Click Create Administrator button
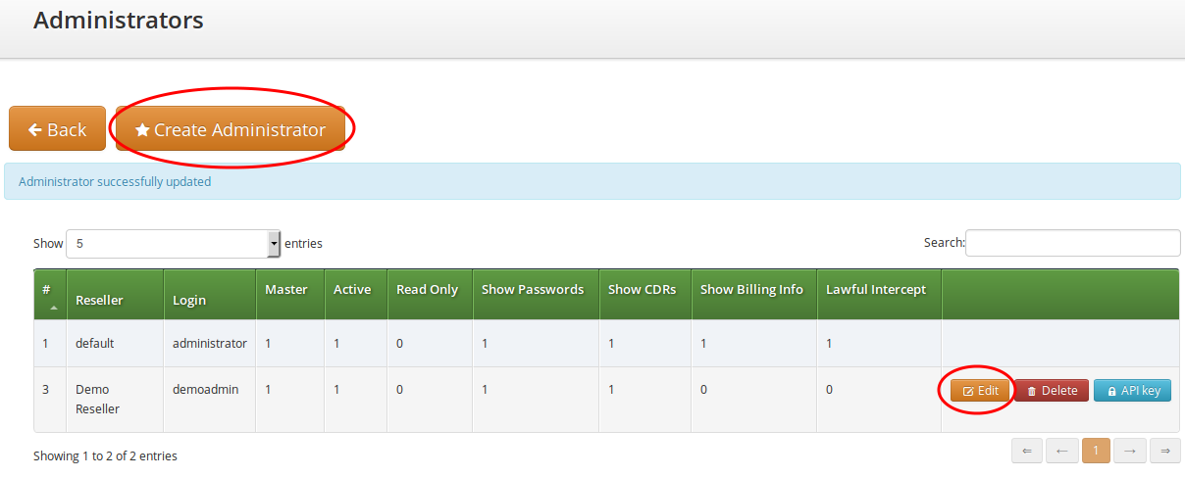 click(231, 129)
